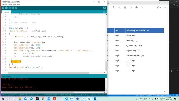
Task: Zoom in on the photo viewer image
Action: [x=114, y=8]
